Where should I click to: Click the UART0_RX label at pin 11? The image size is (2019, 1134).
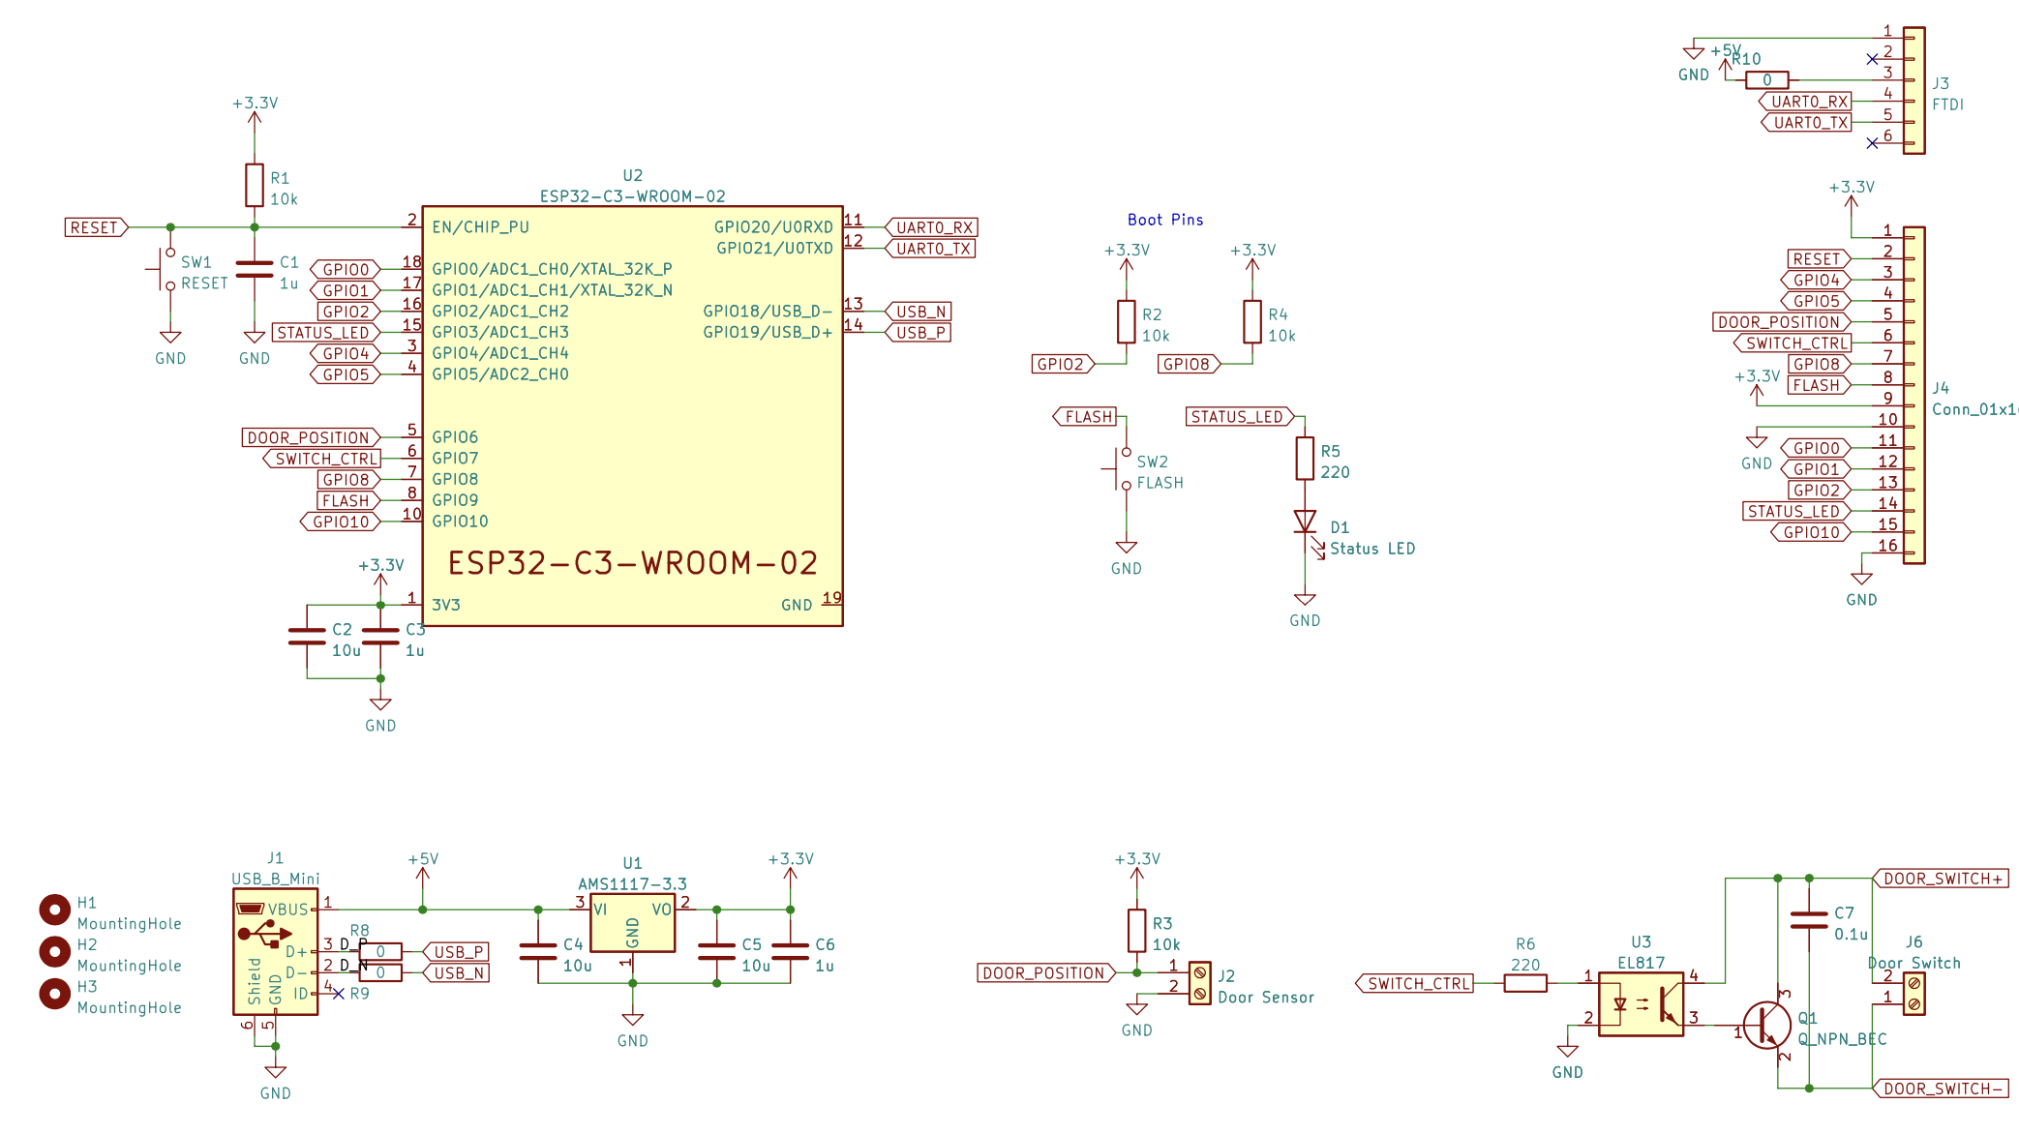tap(933, 227)
